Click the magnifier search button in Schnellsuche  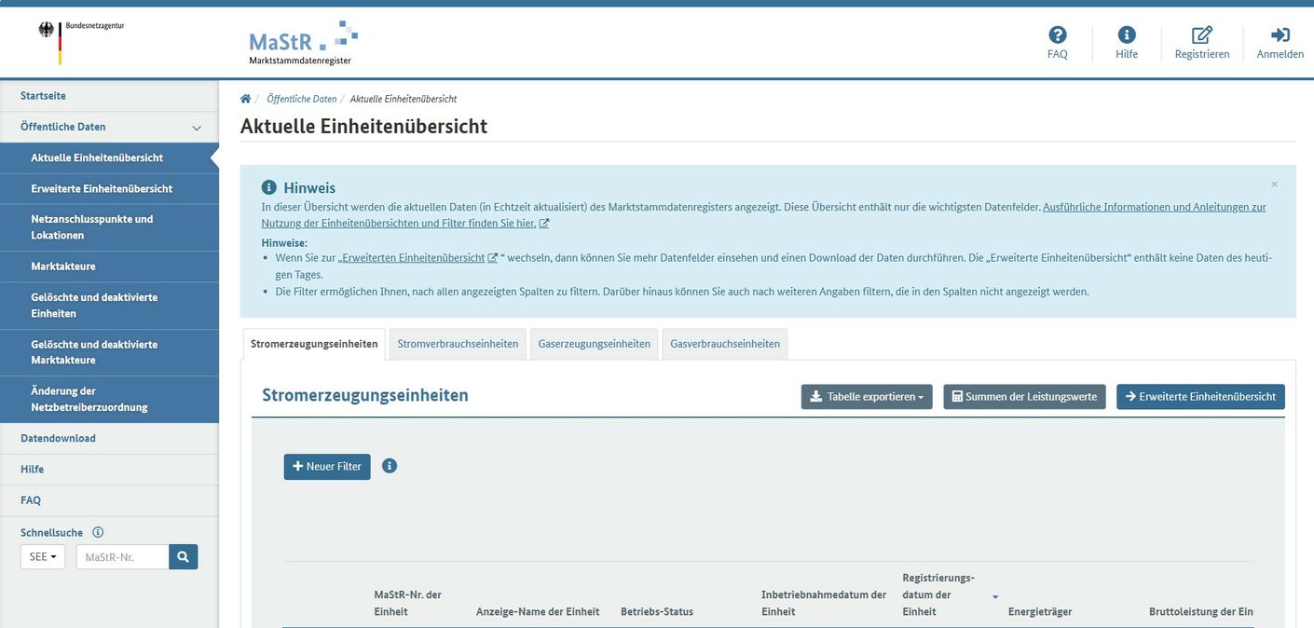click(x=184, y=557)
